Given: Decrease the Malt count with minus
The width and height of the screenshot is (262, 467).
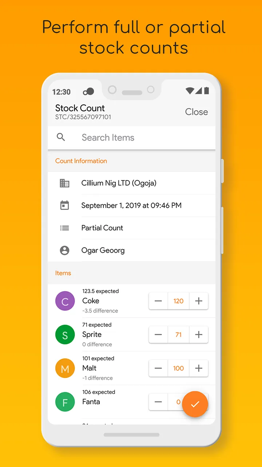Looking at the screenshot, I should coord(158,368).
